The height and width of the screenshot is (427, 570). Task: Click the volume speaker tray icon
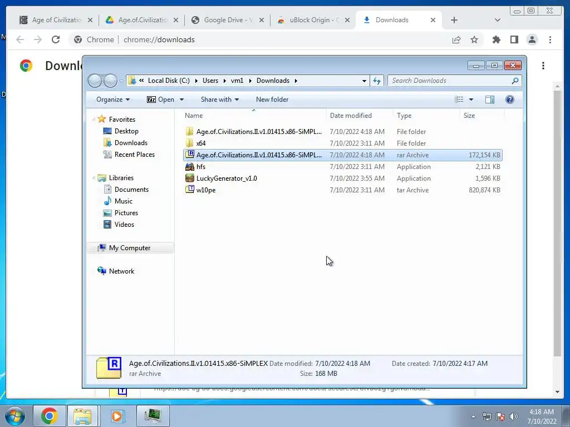[x=513, y=416]
